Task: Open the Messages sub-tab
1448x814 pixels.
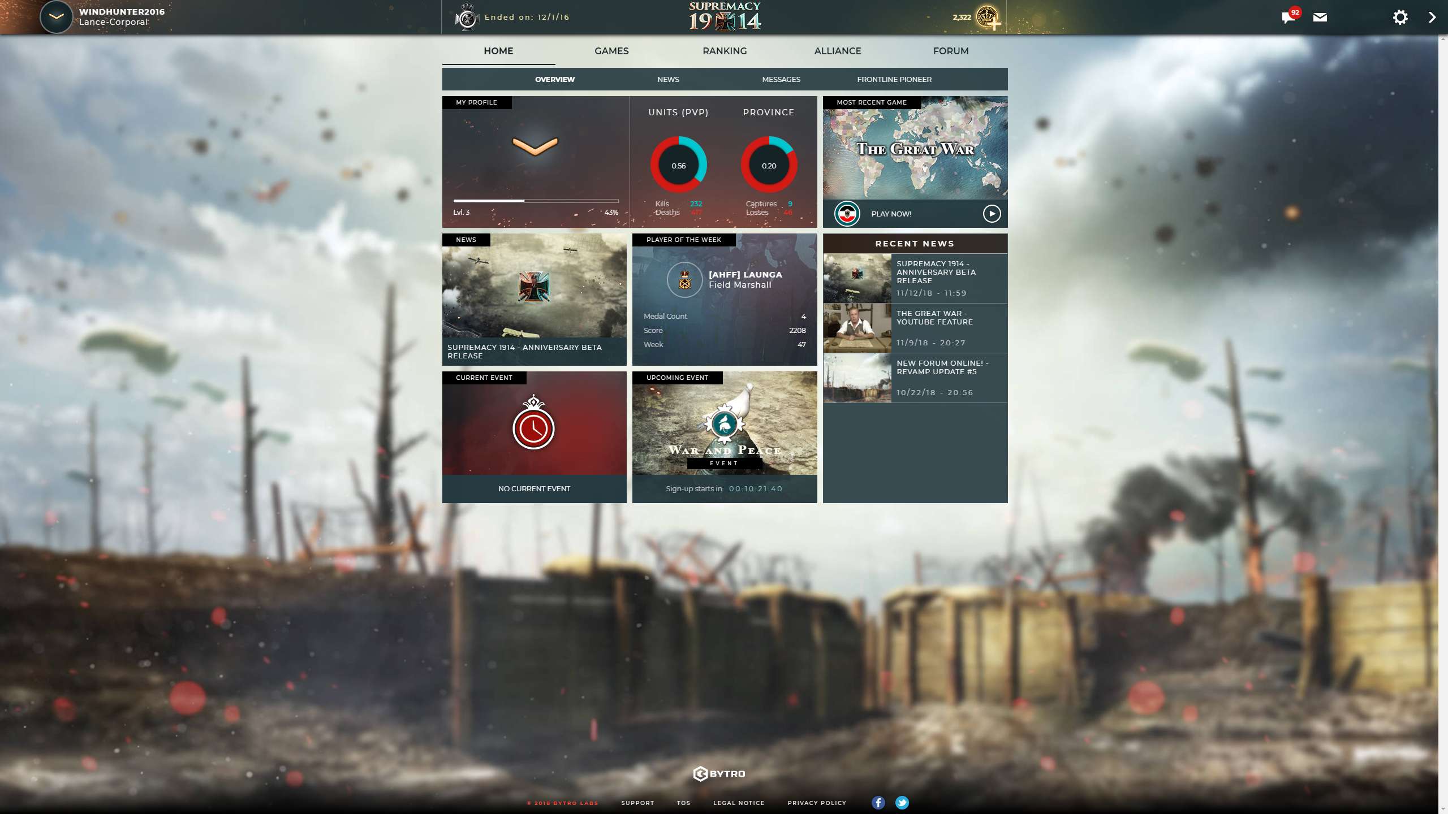Action: [781, 79]
